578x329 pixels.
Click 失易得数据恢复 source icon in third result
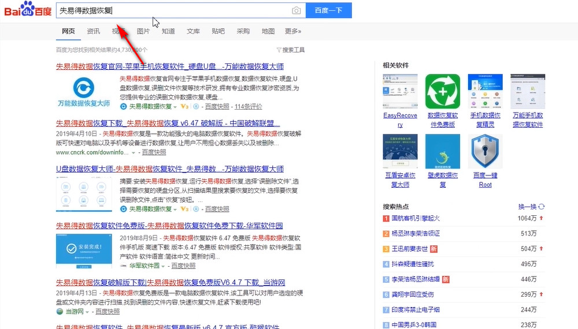124,209
